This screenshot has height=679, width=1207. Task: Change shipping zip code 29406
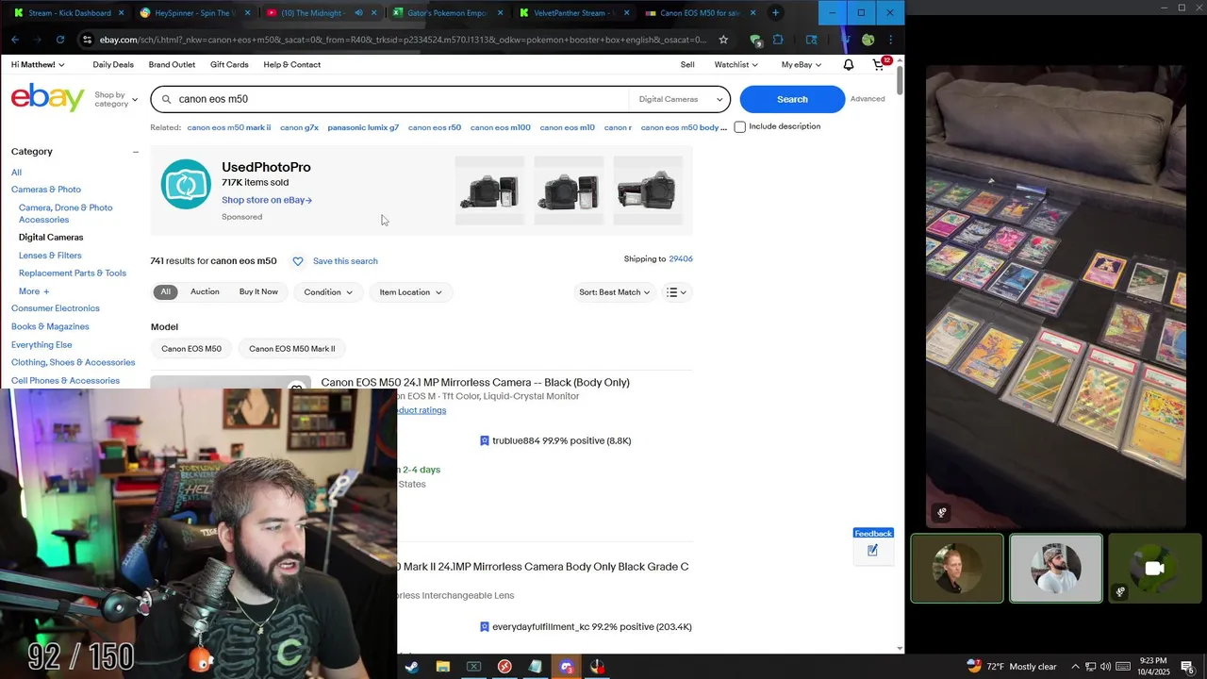(681, 258)
